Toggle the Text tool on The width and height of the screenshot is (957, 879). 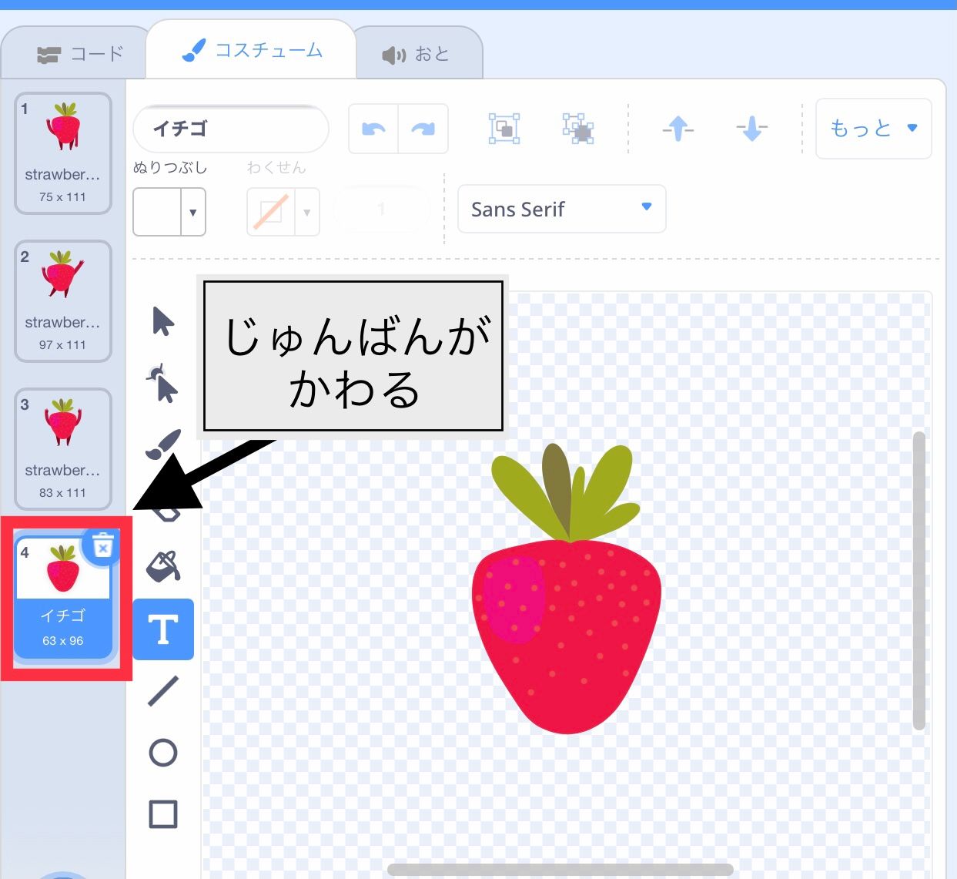pos(163,629)
